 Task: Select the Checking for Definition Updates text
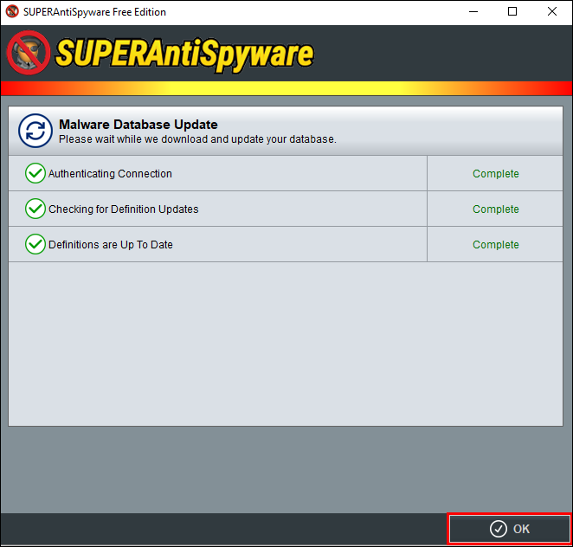click(x=124, y=209)
